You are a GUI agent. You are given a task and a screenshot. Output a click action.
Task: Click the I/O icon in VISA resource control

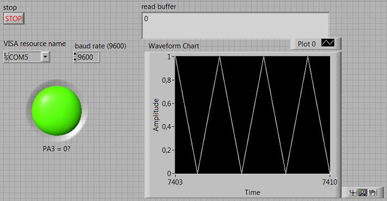pos(6,57)
